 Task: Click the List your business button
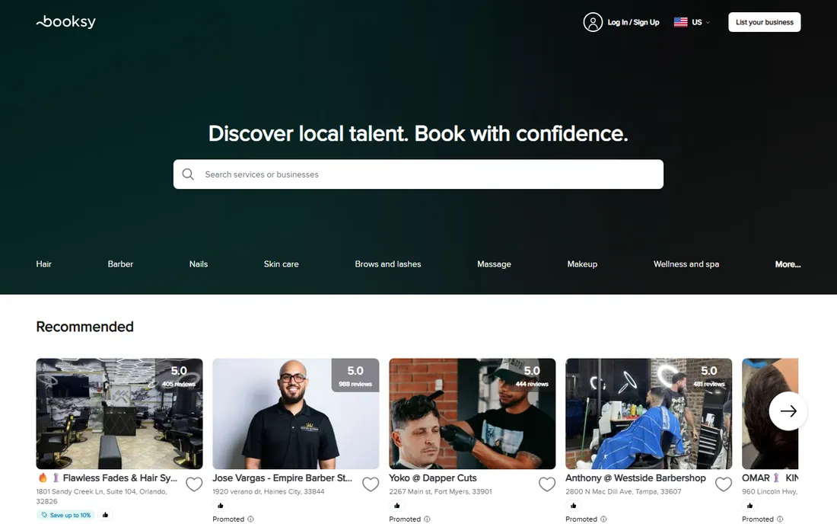[x=765, y=22]
